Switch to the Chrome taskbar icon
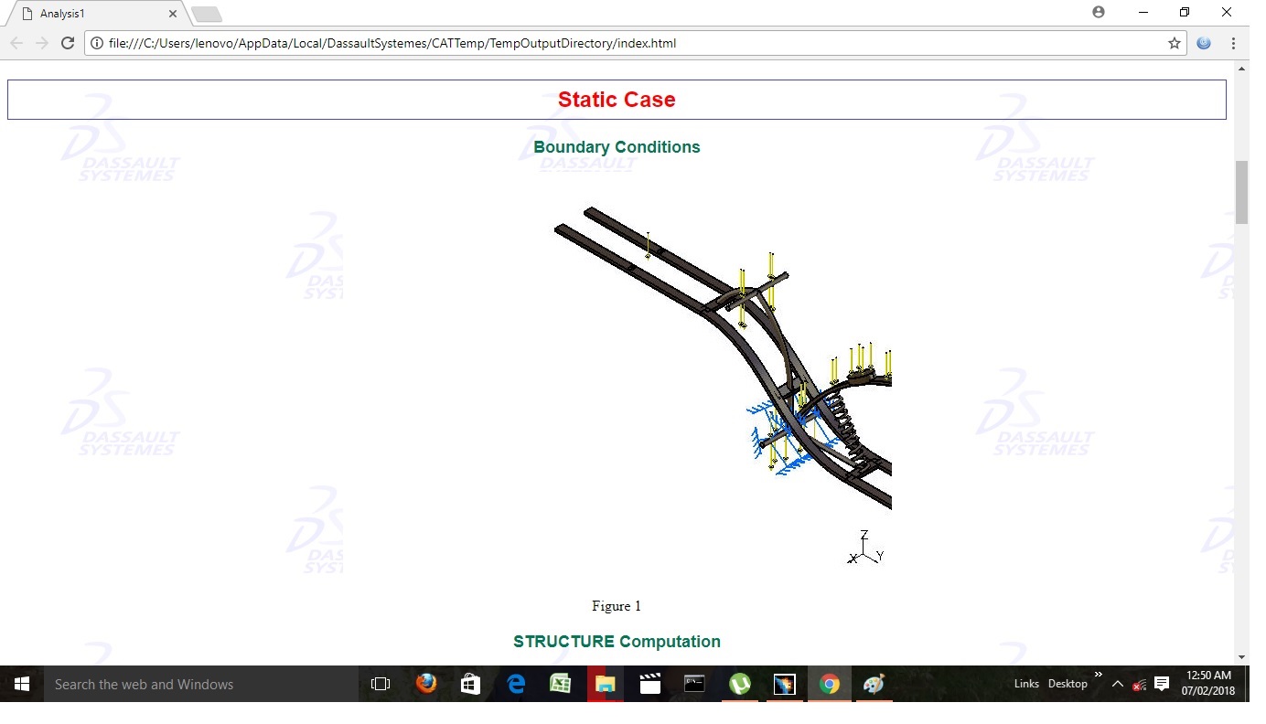Viewport: 1266px width, 724px height. tap(830, 684)
